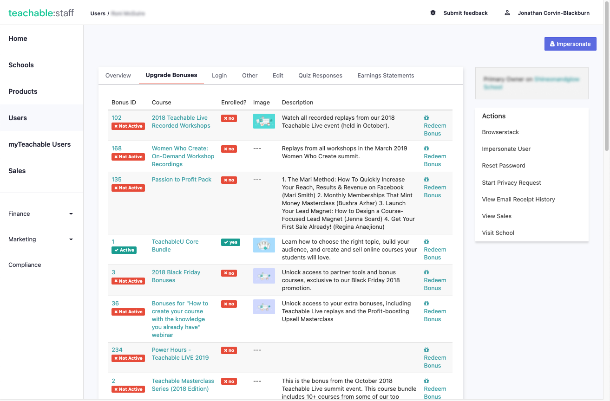Switch to the Overview tab
The height and width of the screenshot is (401, 610).
pos(118,76)
